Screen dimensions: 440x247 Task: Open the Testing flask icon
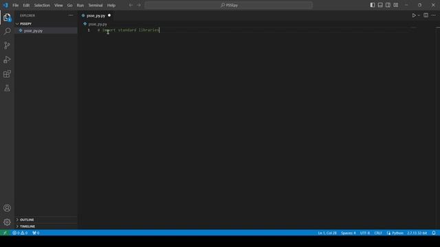7,88
